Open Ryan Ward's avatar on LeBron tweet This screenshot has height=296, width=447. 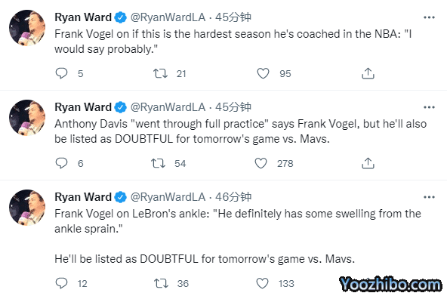click(x=27, y=208)
